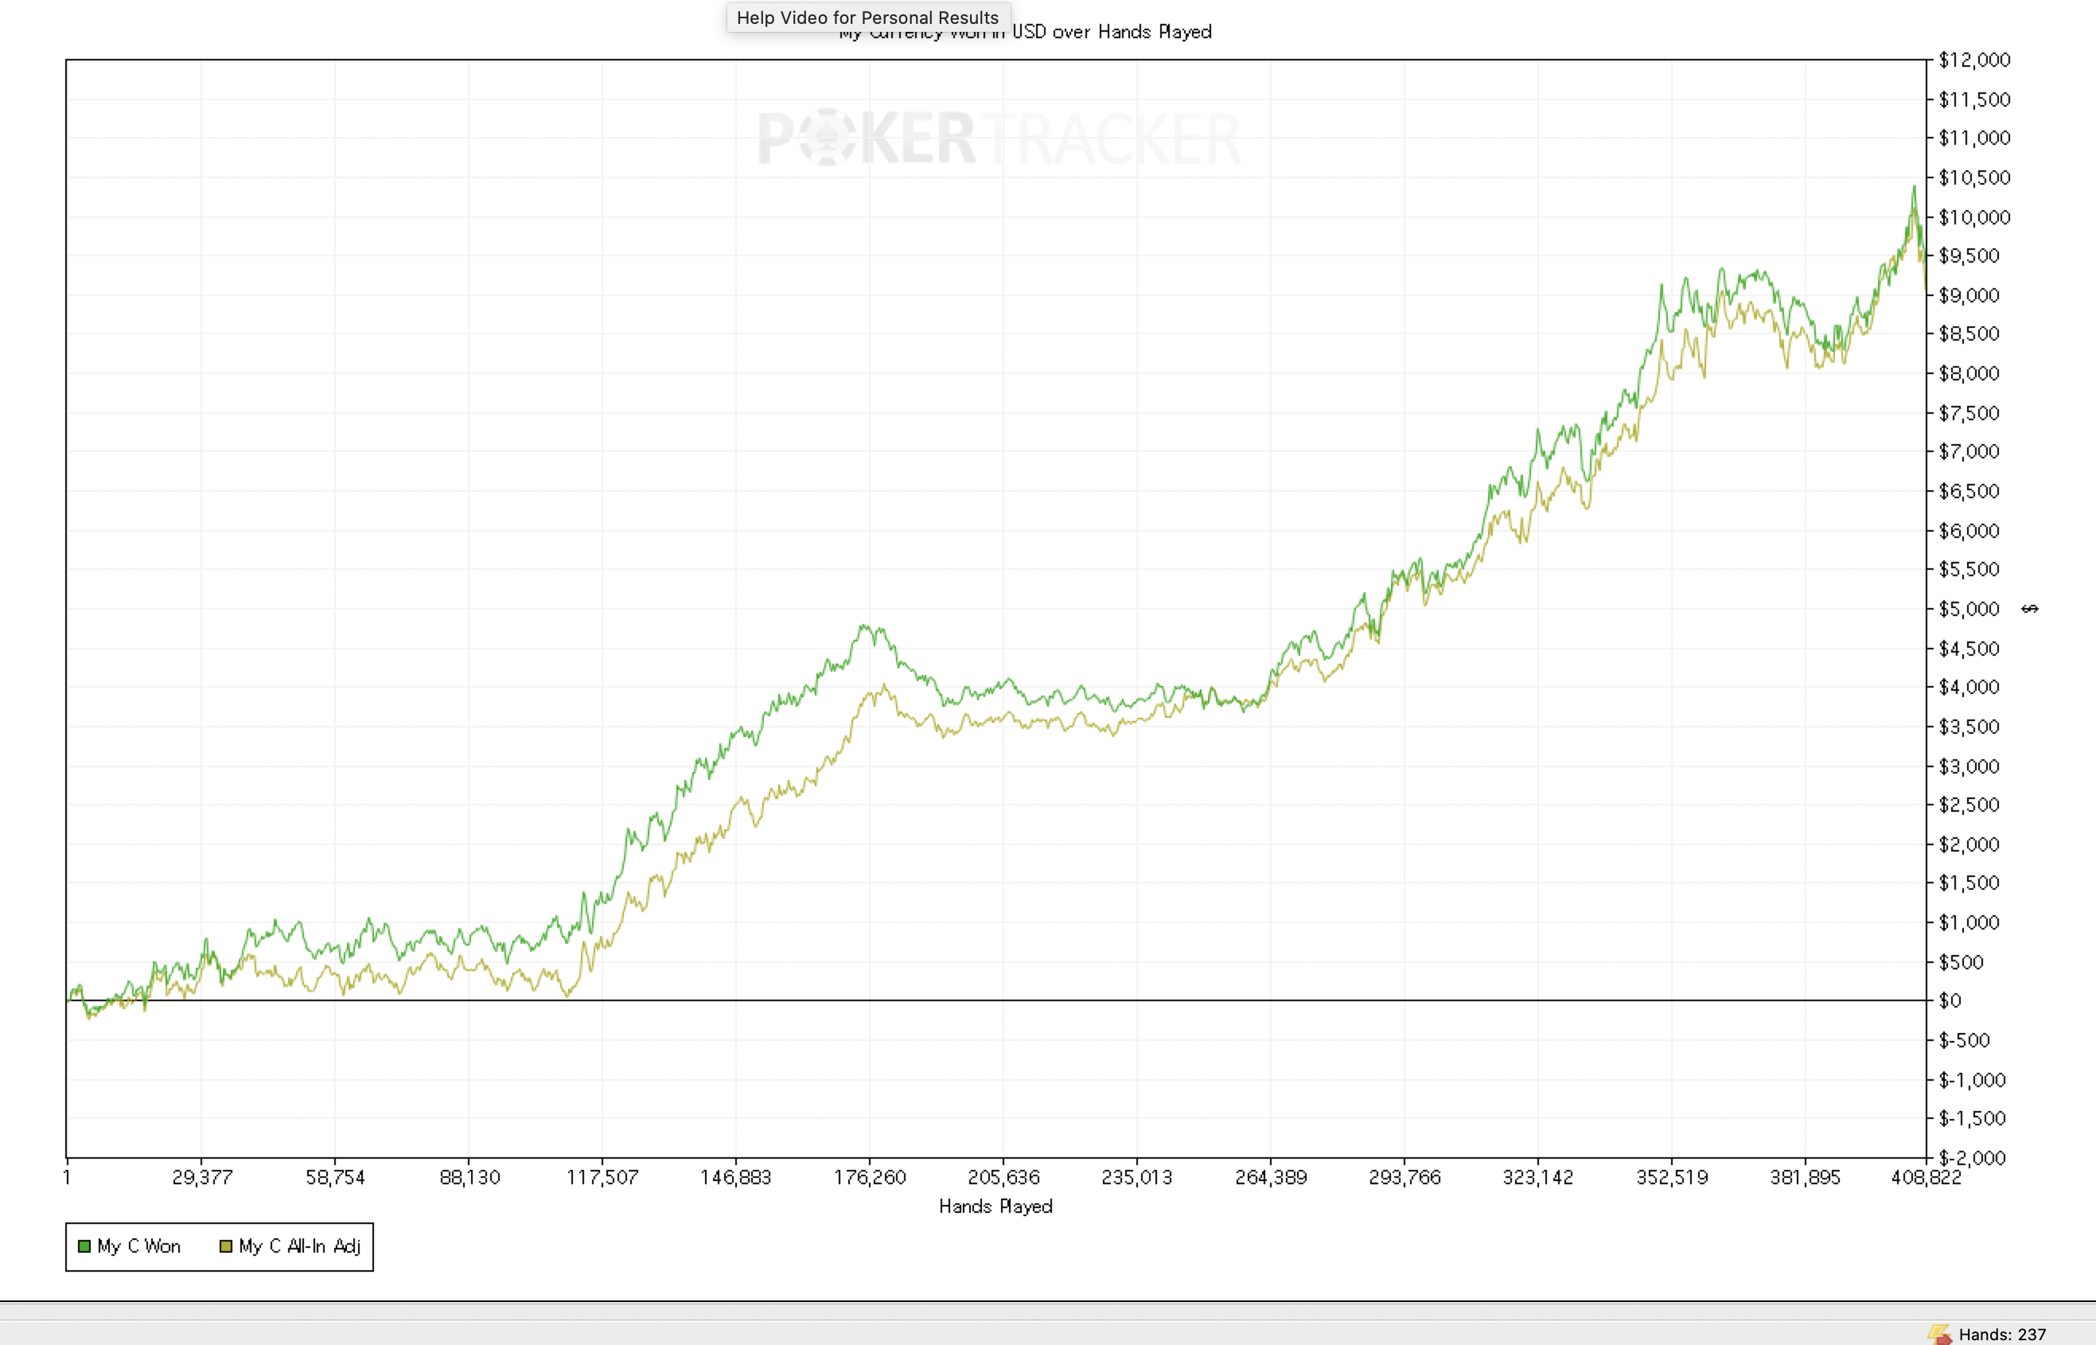This screenshot has width=2096, height=1345.
Task: Click the $9,500 y-axis label
Action: (x=1969, y=256)
